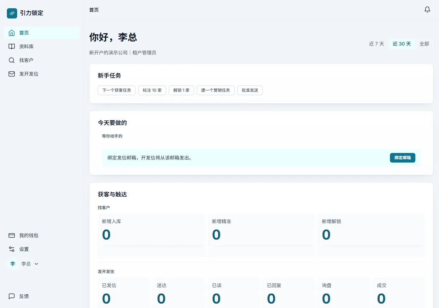Click the book icon for 资料库
Image resolution: width=439 pixels, height=308 pixels.
12,47
